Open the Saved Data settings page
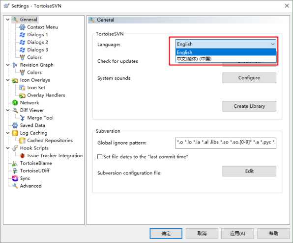Viewport: 293px width, 243px height. tap(32, 125)
